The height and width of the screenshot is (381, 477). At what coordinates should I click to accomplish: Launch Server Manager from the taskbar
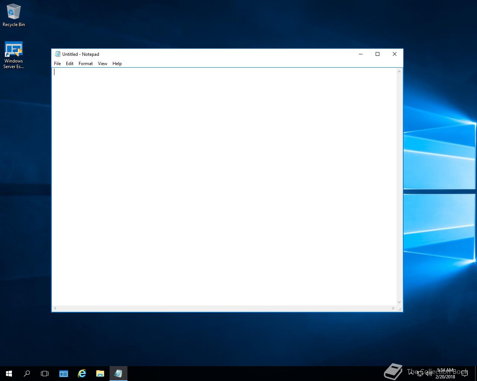pos(64,374)
